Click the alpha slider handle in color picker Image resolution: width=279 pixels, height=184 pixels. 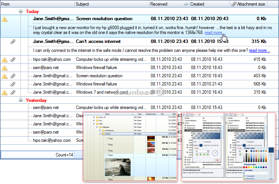(x=271, y=155)
